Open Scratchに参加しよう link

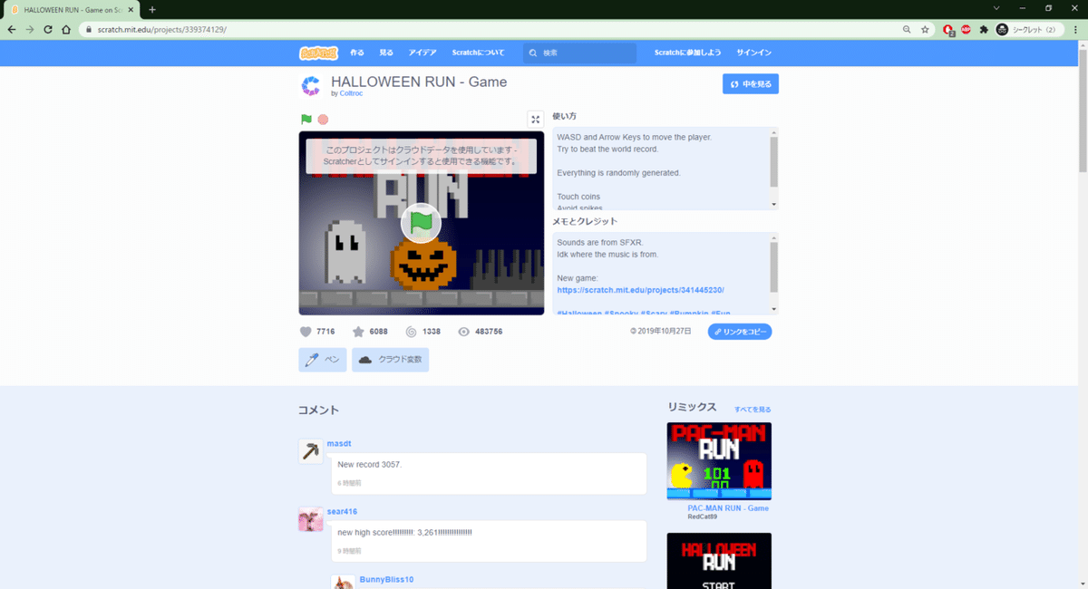(688, 53)
